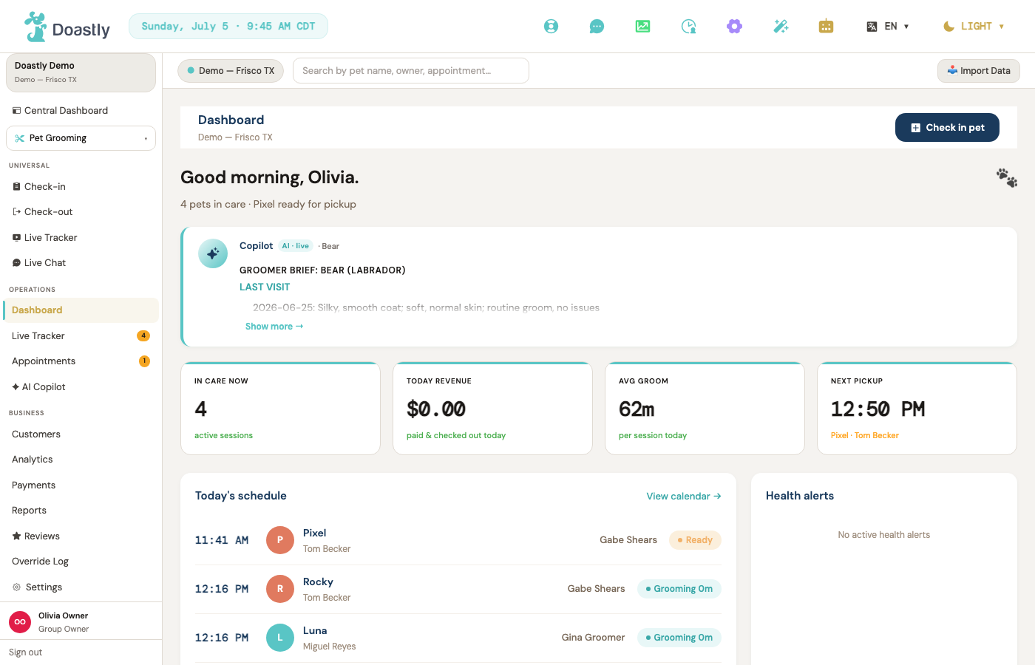Click the Check in pet button

pos(947,128)
